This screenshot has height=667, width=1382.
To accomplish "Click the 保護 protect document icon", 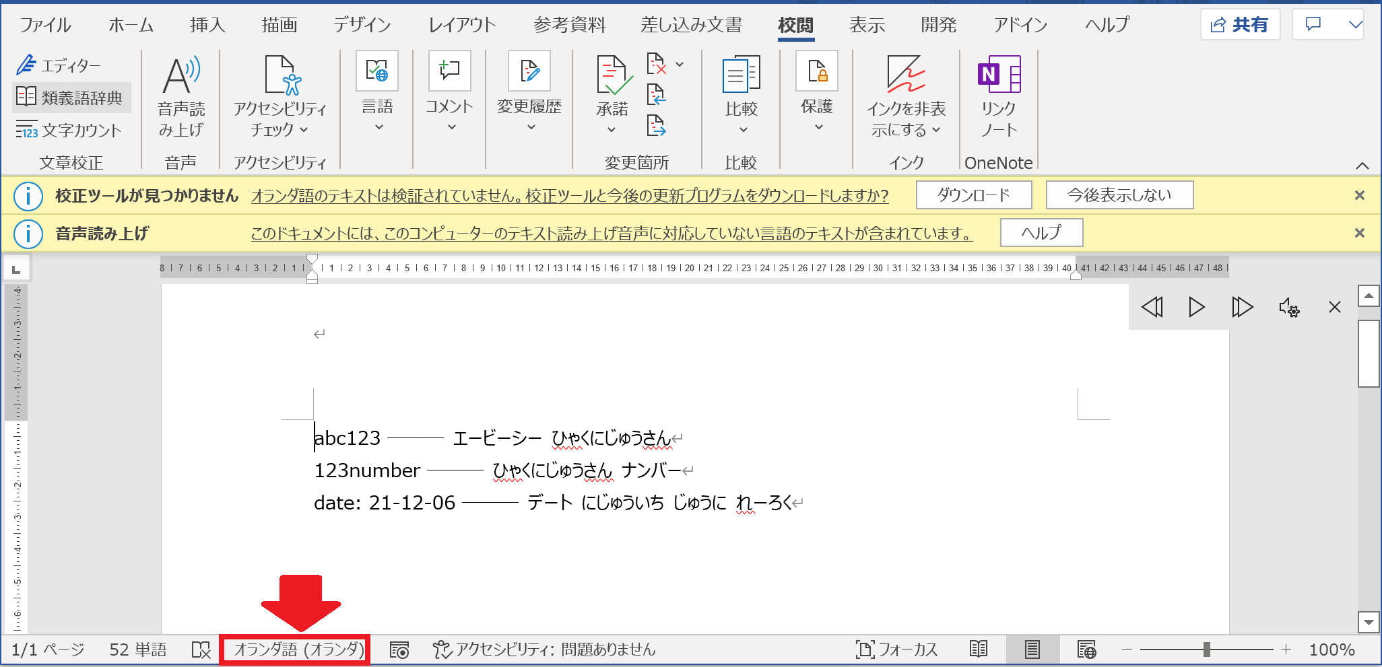I will 817,71.
